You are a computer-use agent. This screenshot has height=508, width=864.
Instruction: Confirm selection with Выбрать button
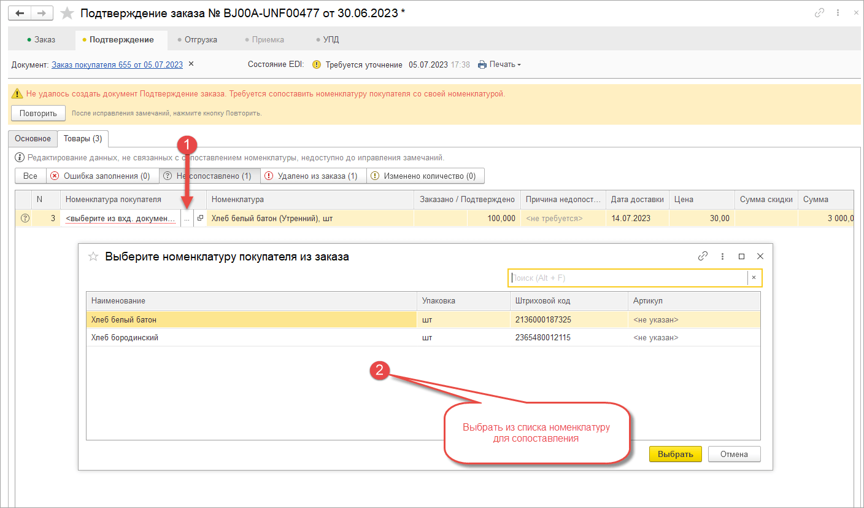[675, 455]
